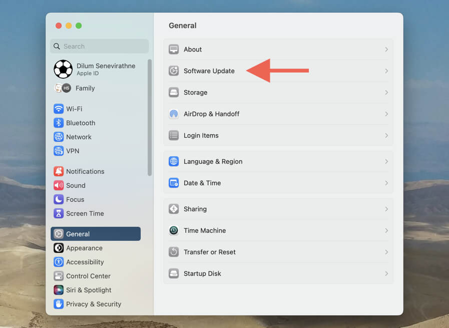Click the VPN sidebar icon
Image resolution: width=449 pixels, height=328 pixels.
tap(59, 151)
